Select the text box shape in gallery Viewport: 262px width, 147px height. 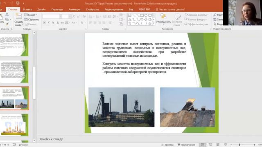130,16
